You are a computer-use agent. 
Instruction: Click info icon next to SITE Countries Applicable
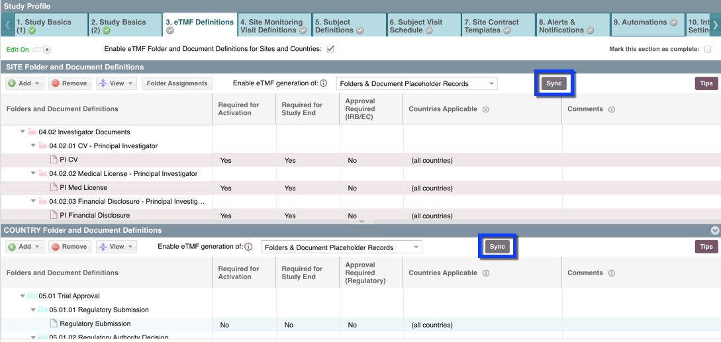[486, 109]
